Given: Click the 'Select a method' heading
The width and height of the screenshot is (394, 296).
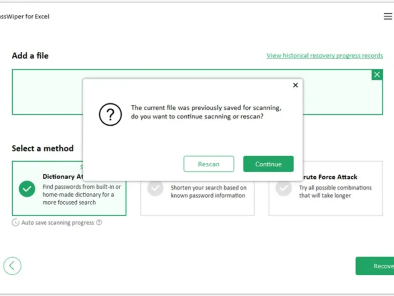Looking at the screenshot, I should pyautogui.click(x=43, y=148).
